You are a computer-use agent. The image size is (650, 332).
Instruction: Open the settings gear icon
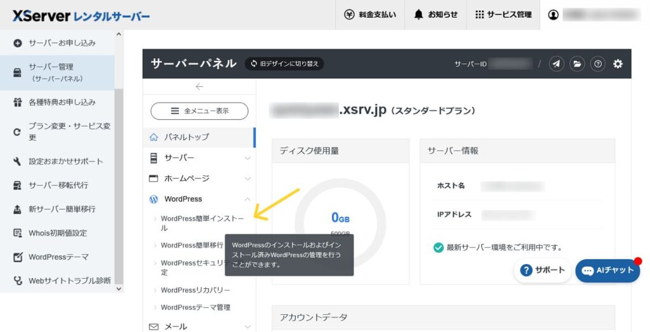618,64
